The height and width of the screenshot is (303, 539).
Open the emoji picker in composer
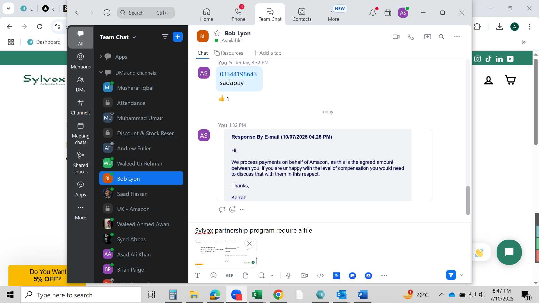tap(213, 276)
